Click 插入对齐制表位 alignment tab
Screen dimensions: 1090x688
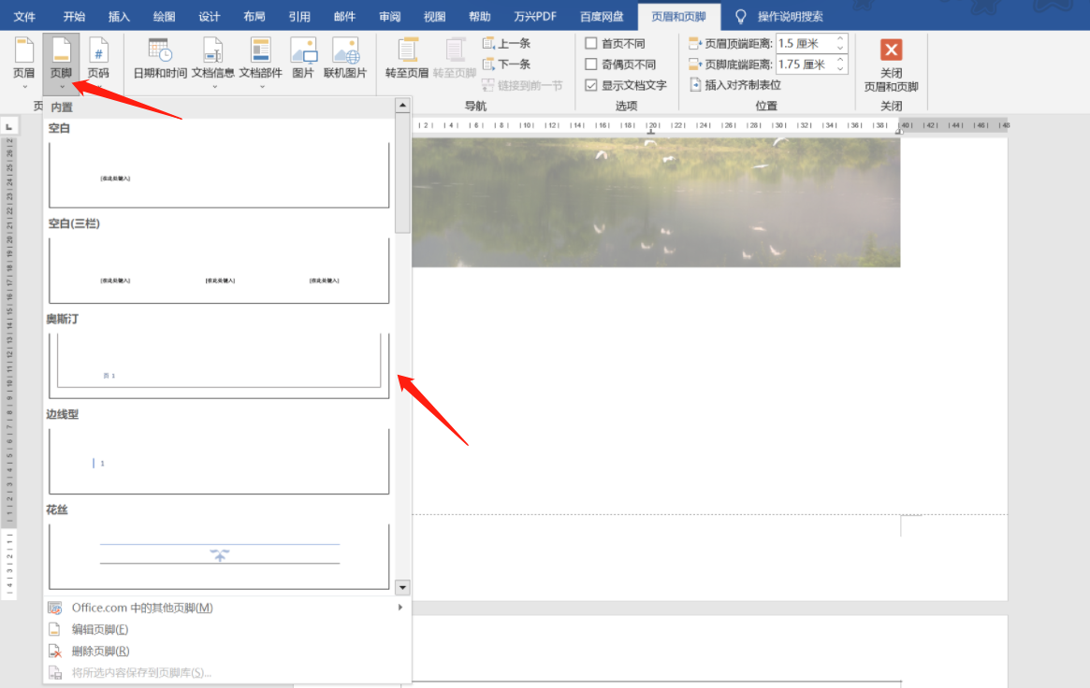[735, 85]
